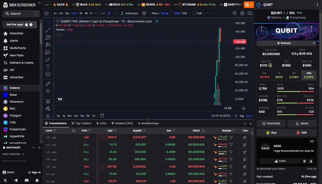322x184 pixels.
Task: Switch to the Top Traders tab
Action: tap(81, 123)
